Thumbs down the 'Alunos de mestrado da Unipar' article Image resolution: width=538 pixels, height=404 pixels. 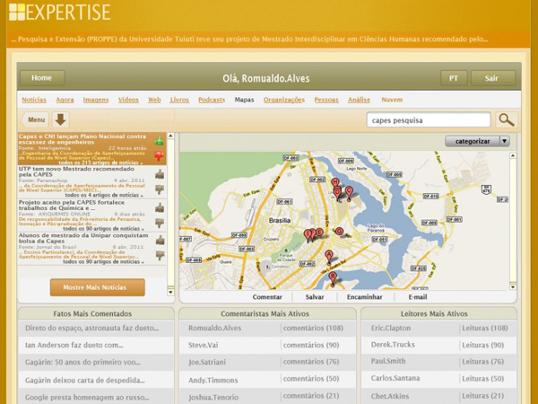pyautogui.click(x=160, y=255)
